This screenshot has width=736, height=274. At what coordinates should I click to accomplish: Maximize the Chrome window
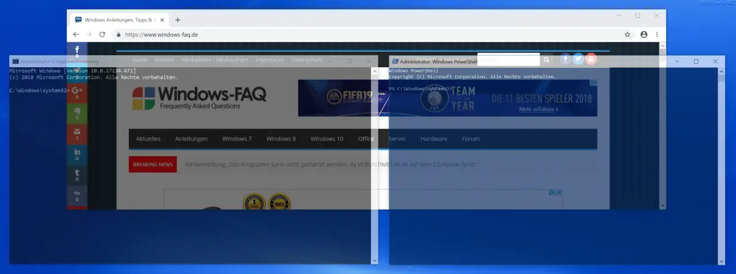point(638,16)
